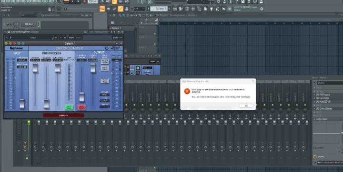The height and width of the screenshot is (172, 343).
Task: Open the EDIT menu
Action: pyautogui.click(x=9, y=1)
